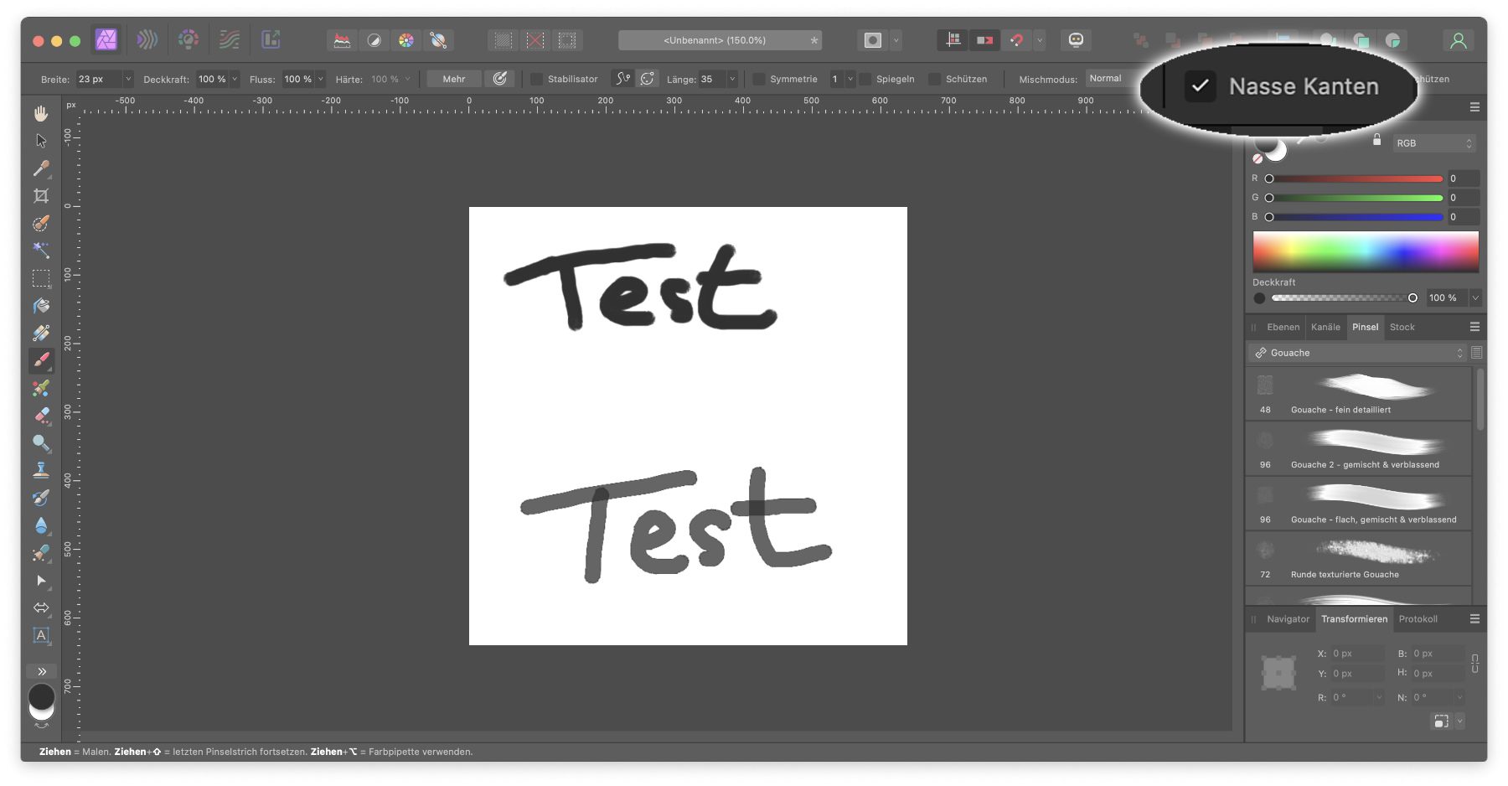Uncheck the Nasse Kanten checkbox

click(1200, 86)
